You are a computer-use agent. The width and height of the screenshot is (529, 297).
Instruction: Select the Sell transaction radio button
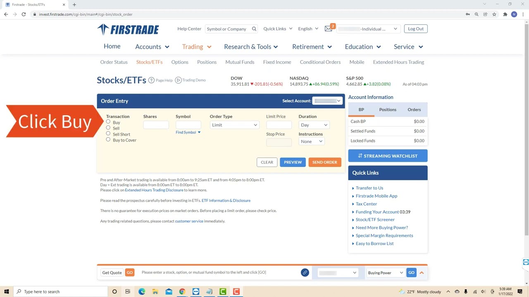108,127
